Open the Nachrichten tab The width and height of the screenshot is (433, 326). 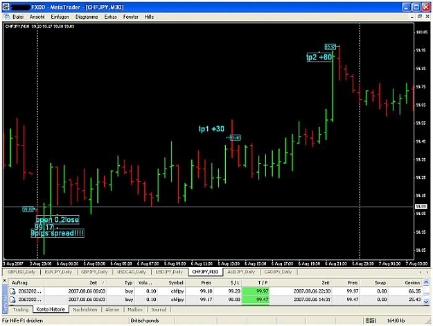85,309
